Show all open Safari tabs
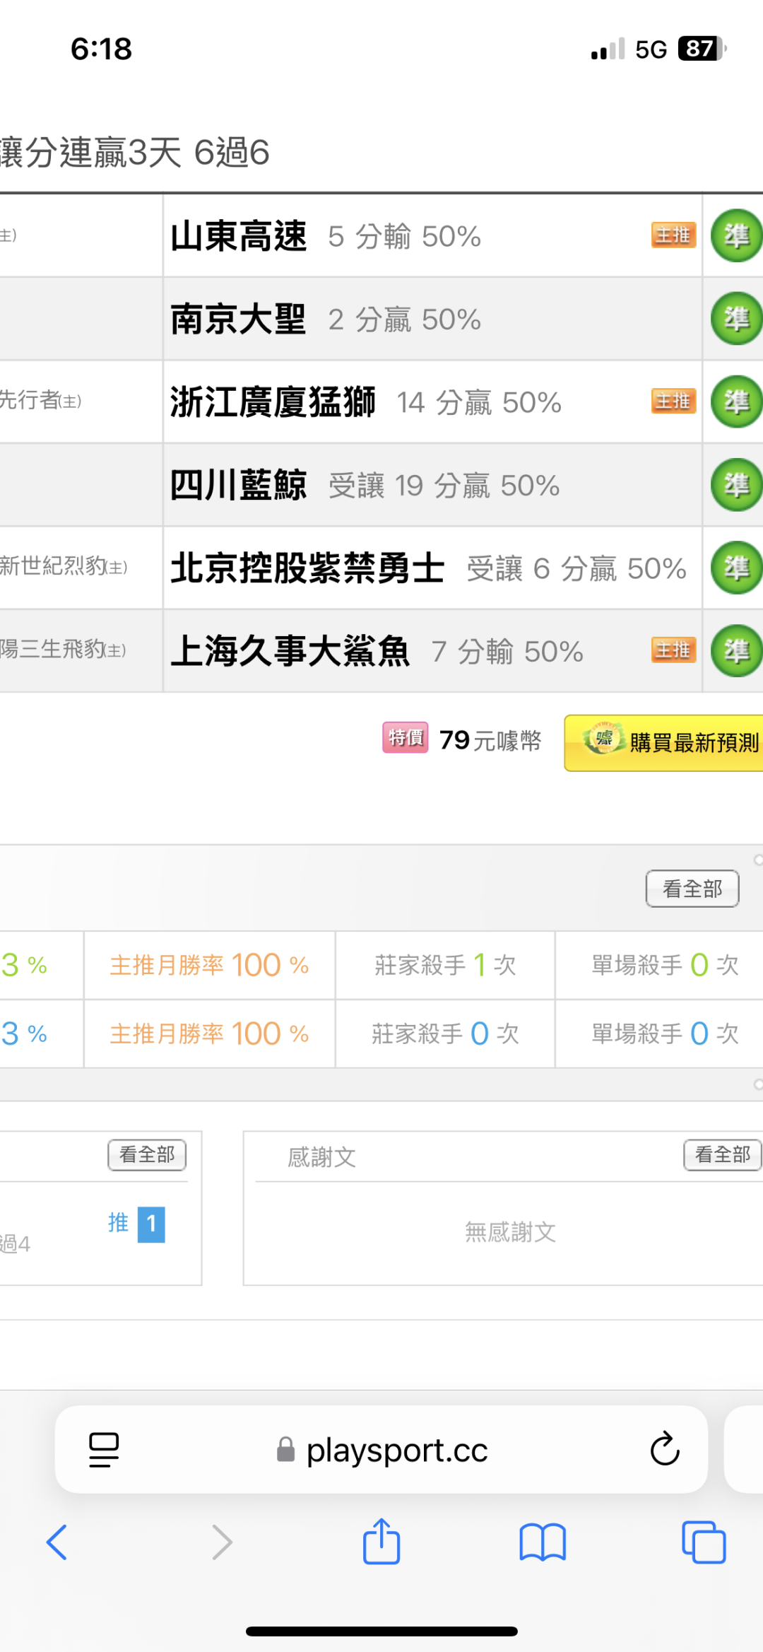 (x=704, y=1542)
